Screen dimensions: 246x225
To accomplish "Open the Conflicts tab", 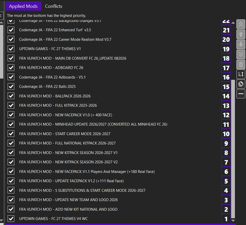I will coord(54,6).
